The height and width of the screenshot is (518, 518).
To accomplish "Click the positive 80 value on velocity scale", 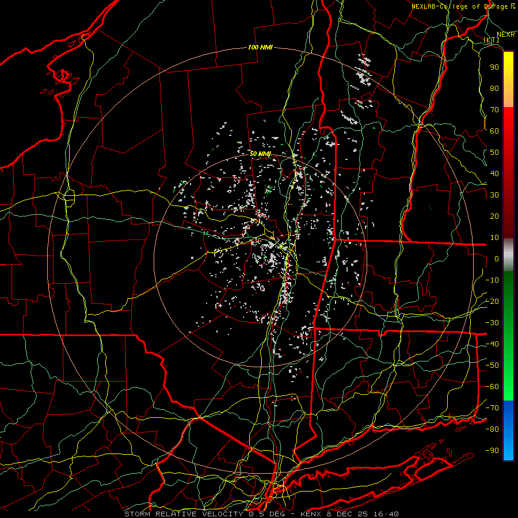I will 494,88.
